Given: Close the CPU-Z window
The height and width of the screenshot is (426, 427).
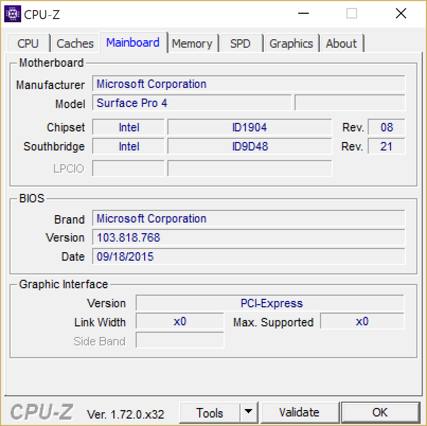Looking at the screenshot, I should pos(401,13).
